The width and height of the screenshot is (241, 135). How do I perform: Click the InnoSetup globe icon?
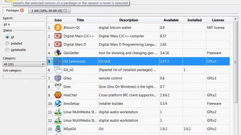tap(58, 103)
